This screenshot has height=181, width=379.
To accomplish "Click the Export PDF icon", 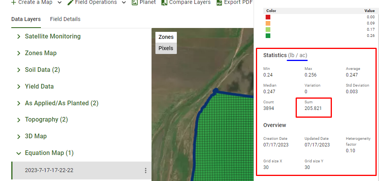I will tap(219, 3).
